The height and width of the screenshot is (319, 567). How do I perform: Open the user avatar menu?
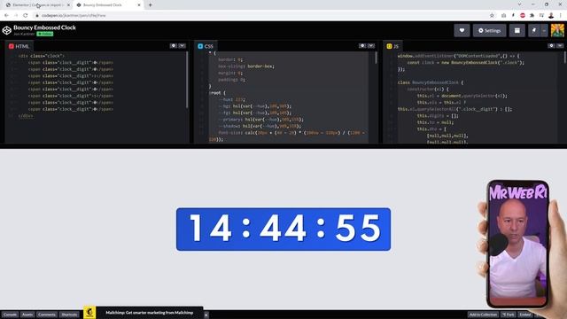[x=557, y=31]
